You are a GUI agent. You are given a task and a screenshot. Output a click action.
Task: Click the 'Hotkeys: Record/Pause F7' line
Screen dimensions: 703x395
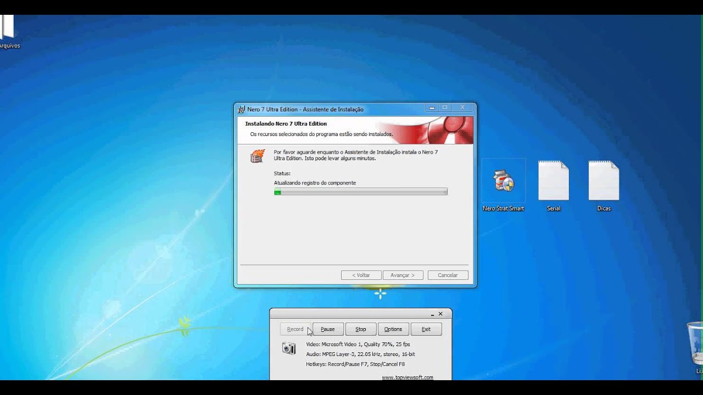pos(355,364)
